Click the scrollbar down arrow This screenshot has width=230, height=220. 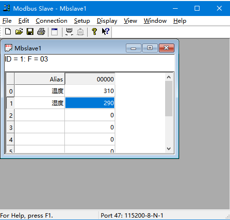pyautogui.click(x=169, y=149)
